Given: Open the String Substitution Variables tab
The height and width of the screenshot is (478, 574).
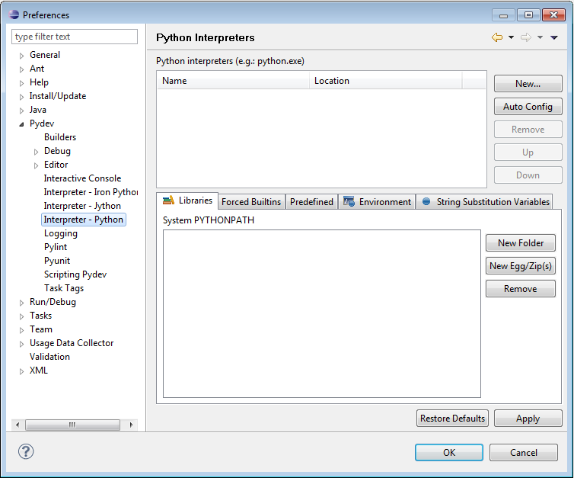Looking at the screenshot, I should point(485,202).
